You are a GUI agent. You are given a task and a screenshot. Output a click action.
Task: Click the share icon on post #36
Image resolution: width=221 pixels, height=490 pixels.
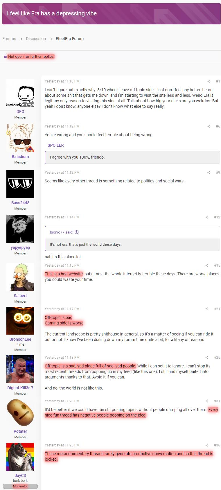(x=207, y=445)
